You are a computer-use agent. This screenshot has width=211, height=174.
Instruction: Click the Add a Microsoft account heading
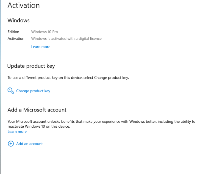point(37,110)
